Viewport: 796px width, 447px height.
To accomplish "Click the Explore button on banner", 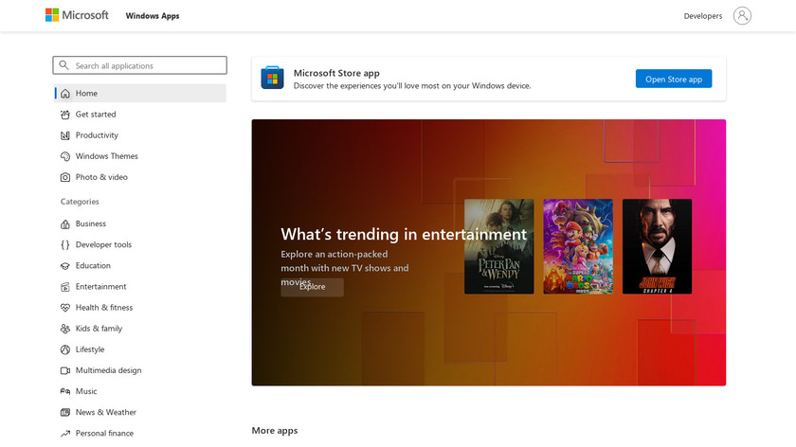I will pos(312,287).
